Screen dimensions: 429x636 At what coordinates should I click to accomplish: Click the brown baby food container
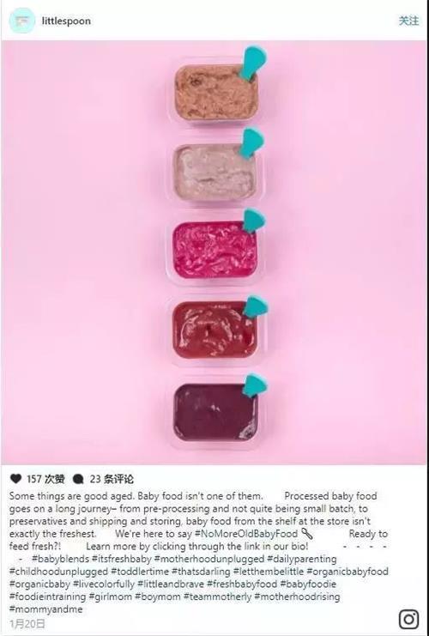(216, 92)
